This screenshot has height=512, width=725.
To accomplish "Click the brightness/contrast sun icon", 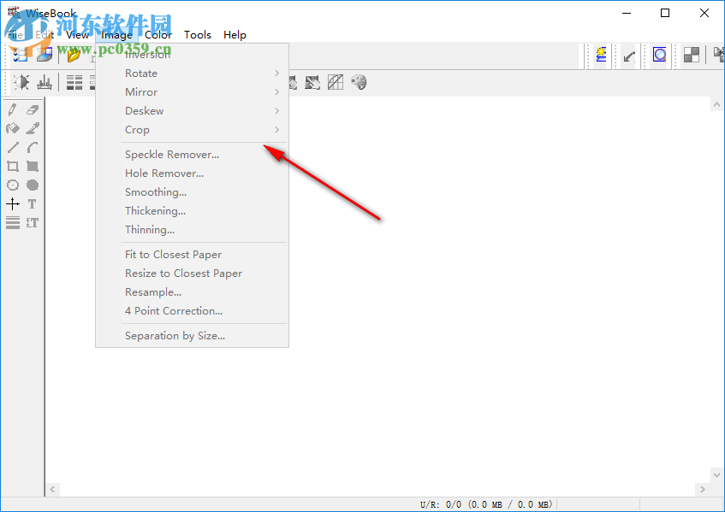I will click(21, 83).
